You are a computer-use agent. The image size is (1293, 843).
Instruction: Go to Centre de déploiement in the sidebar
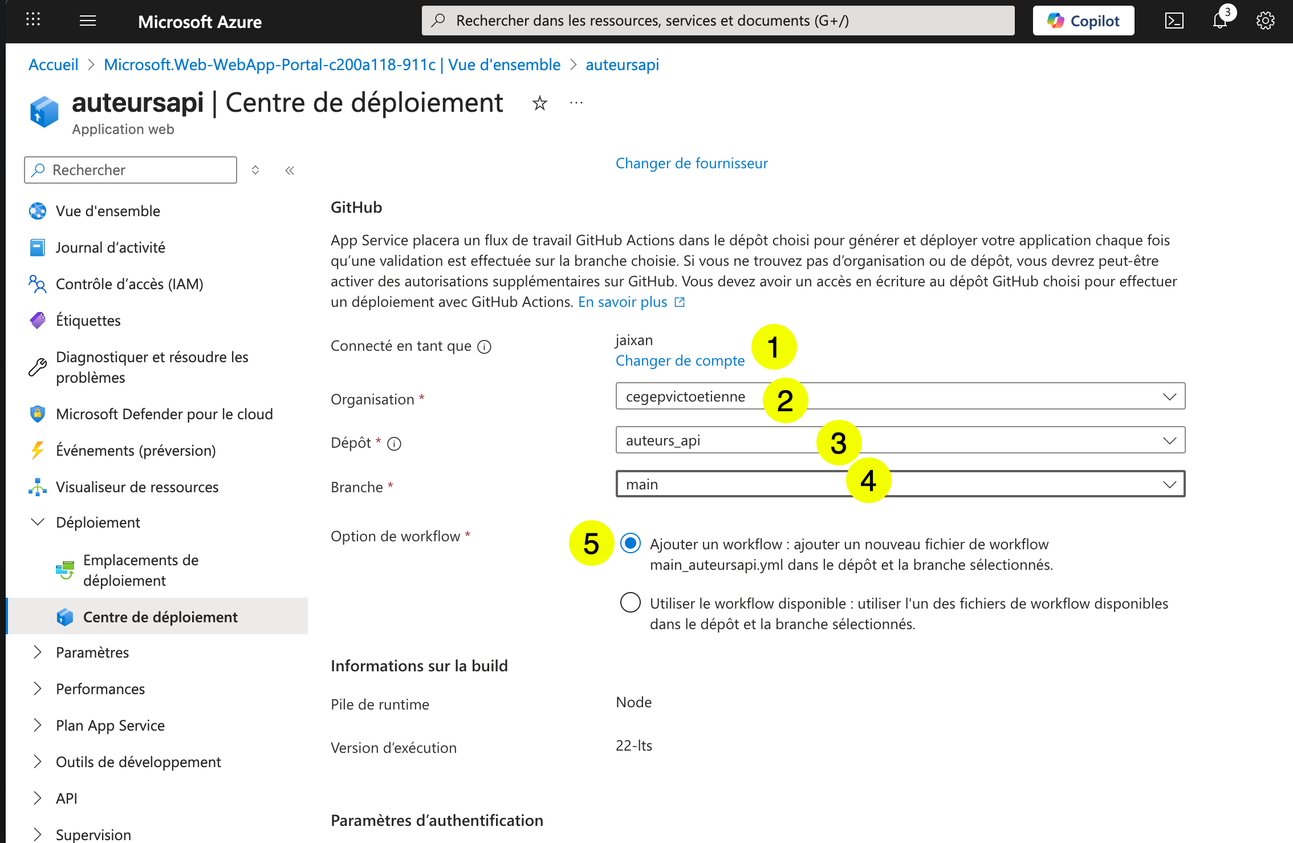coord(160,617)
